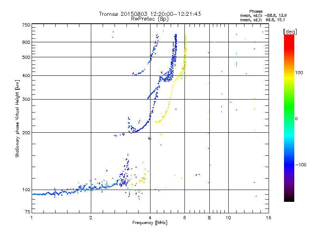Click the y-axis tick label '300'

[x=26, y=100]
